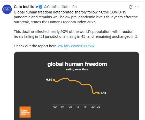Click the '12 axis year label
This screenshot has height=120, width=145.
tap(78, 107)
